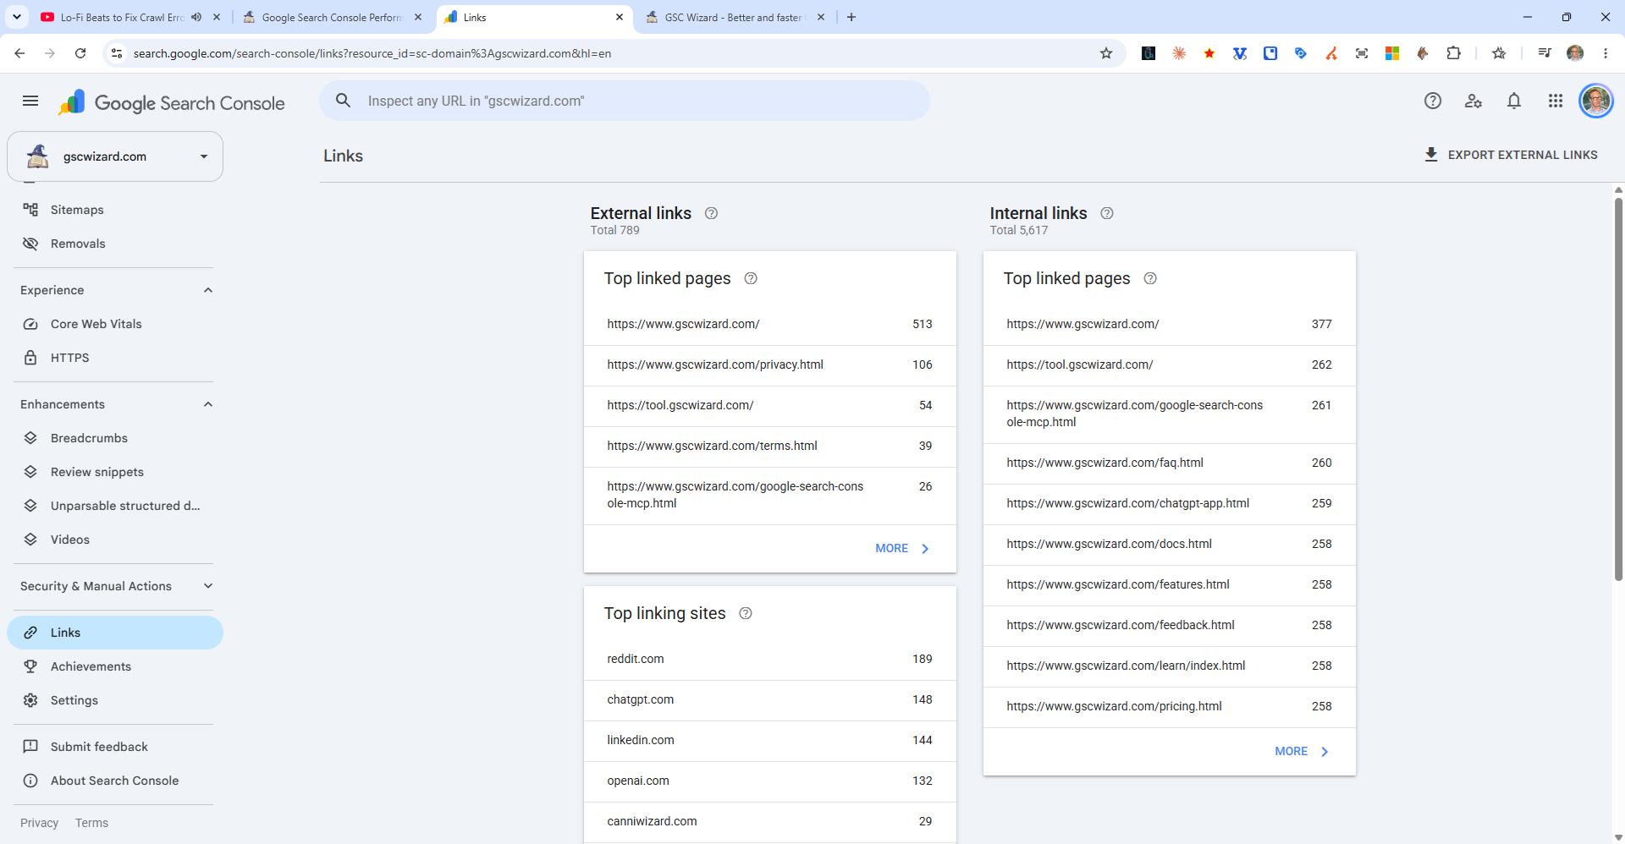
Task: Click help icon next to internal Top linked pages
Action: (1150, 278)
